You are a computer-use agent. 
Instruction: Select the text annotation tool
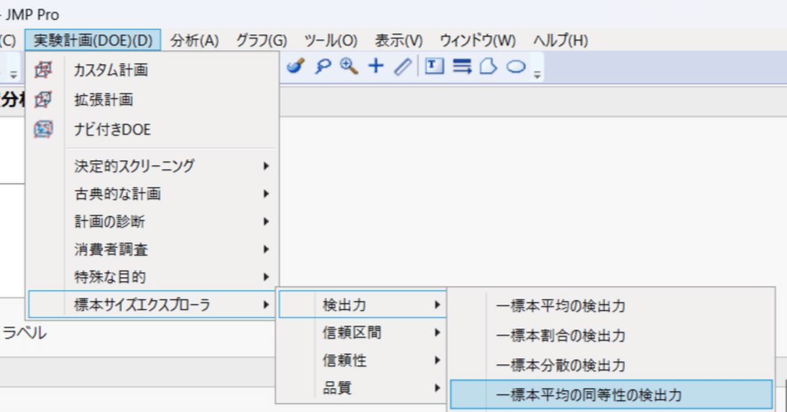(434, 66)
